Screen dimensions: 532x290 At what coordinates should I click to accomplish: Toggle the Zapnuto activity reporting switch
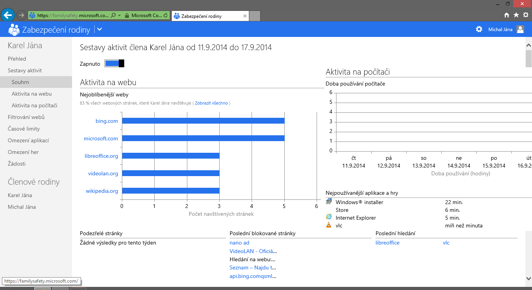[x=114, y=63]
